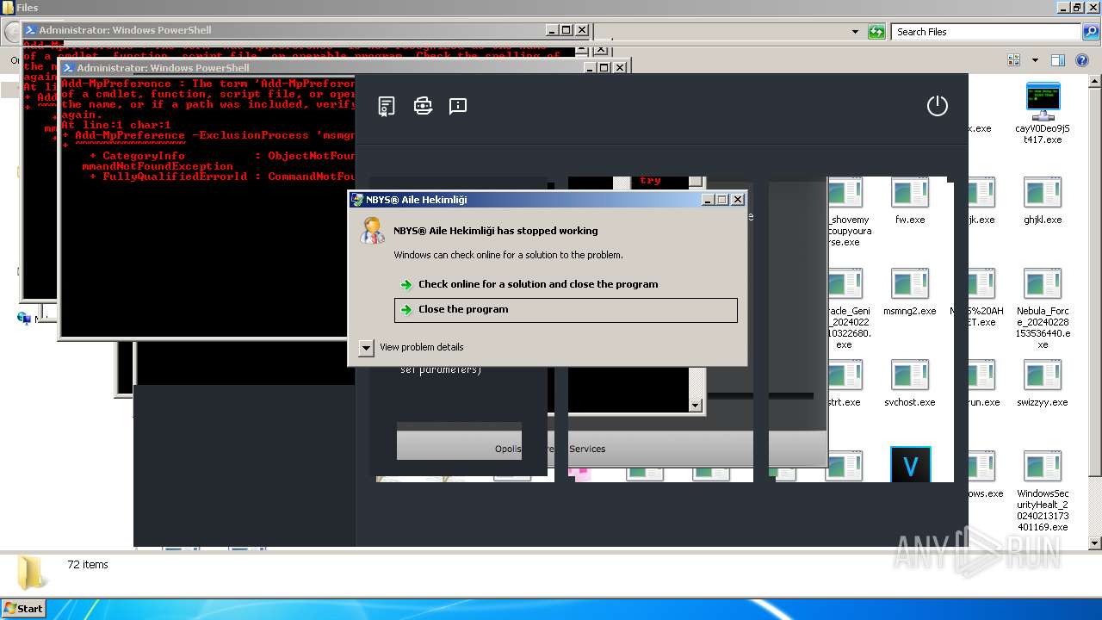This screenshot has width=1102, height=620.
Task: Click the doctor icon in the NBYS error dialog
Action: point(373,231)
